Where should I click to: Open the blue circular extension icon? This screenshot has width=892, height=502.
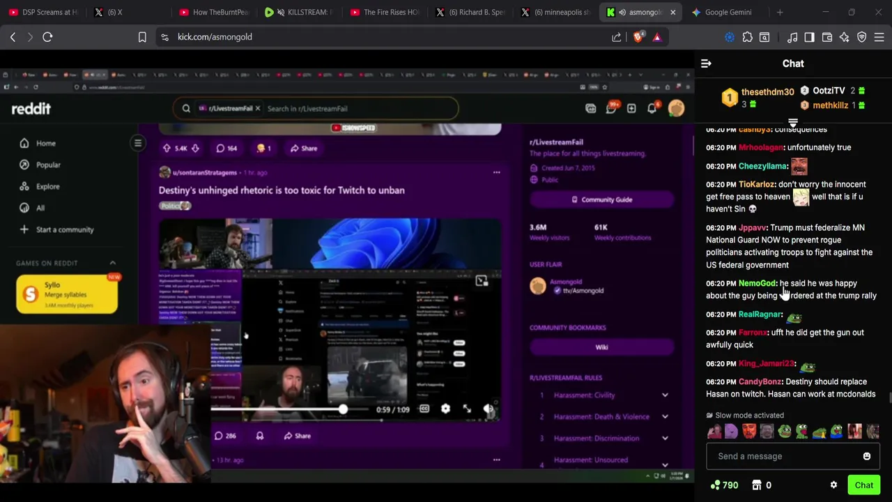click(x=730, y=37)
